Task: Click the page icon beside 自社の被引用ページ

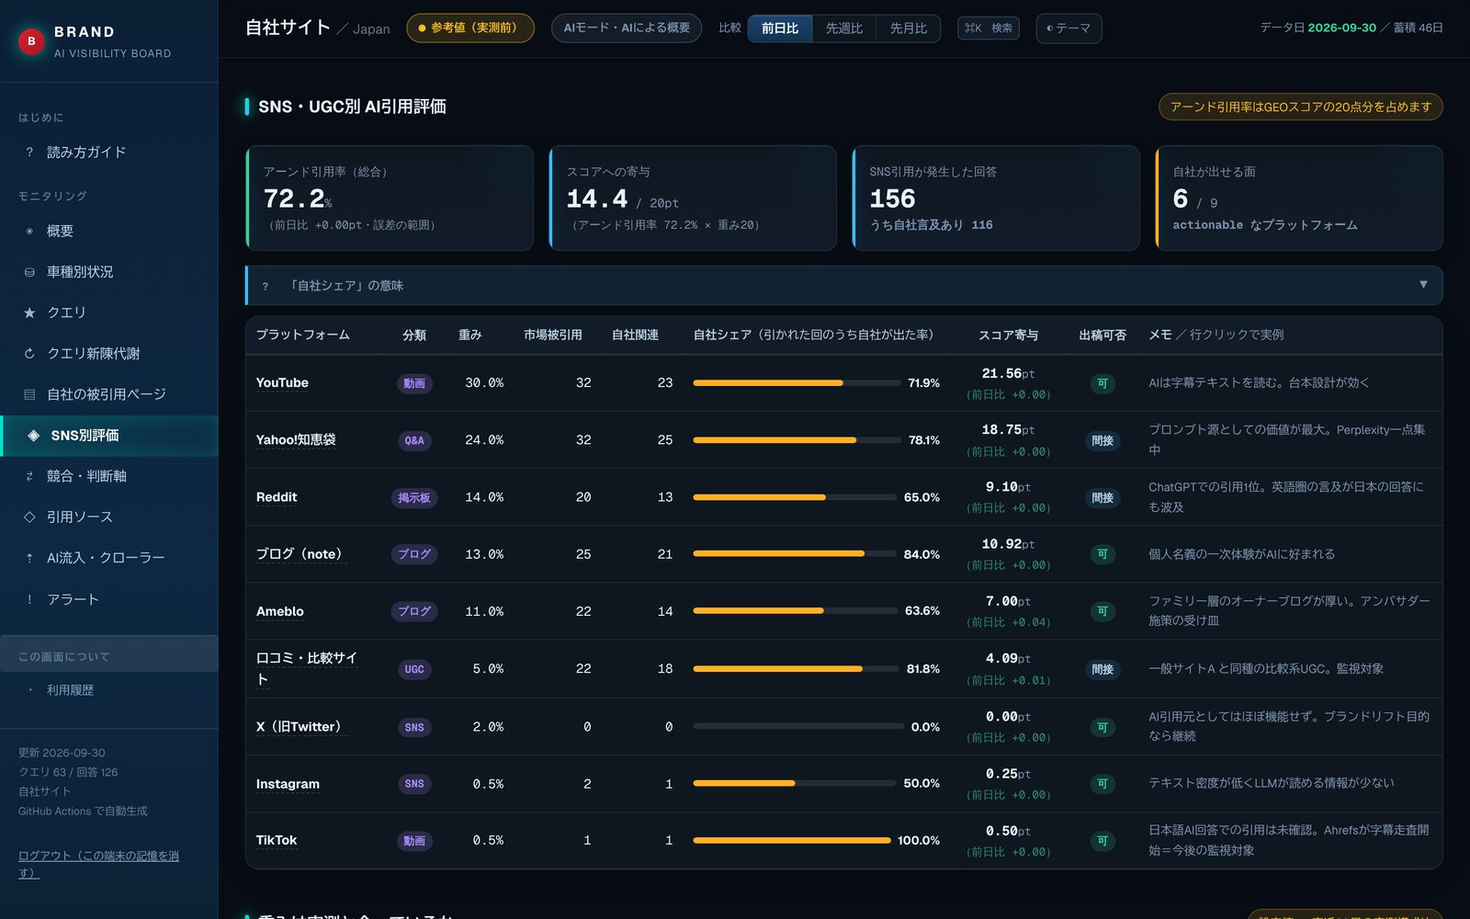Action: click(29, 394)
